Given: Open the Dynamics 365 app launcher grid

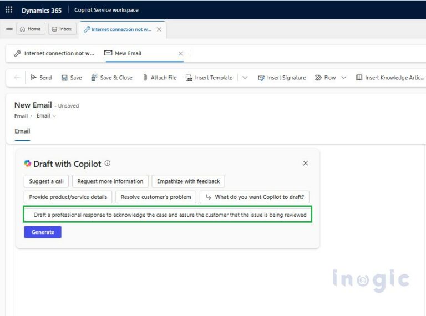Looking at the screenshot, I should pyautogui.click(x=9, y=10).
